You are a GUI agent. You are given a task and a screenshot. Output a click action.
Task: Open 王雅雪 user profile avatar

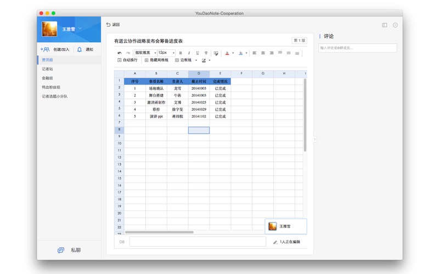coord(49,29)
